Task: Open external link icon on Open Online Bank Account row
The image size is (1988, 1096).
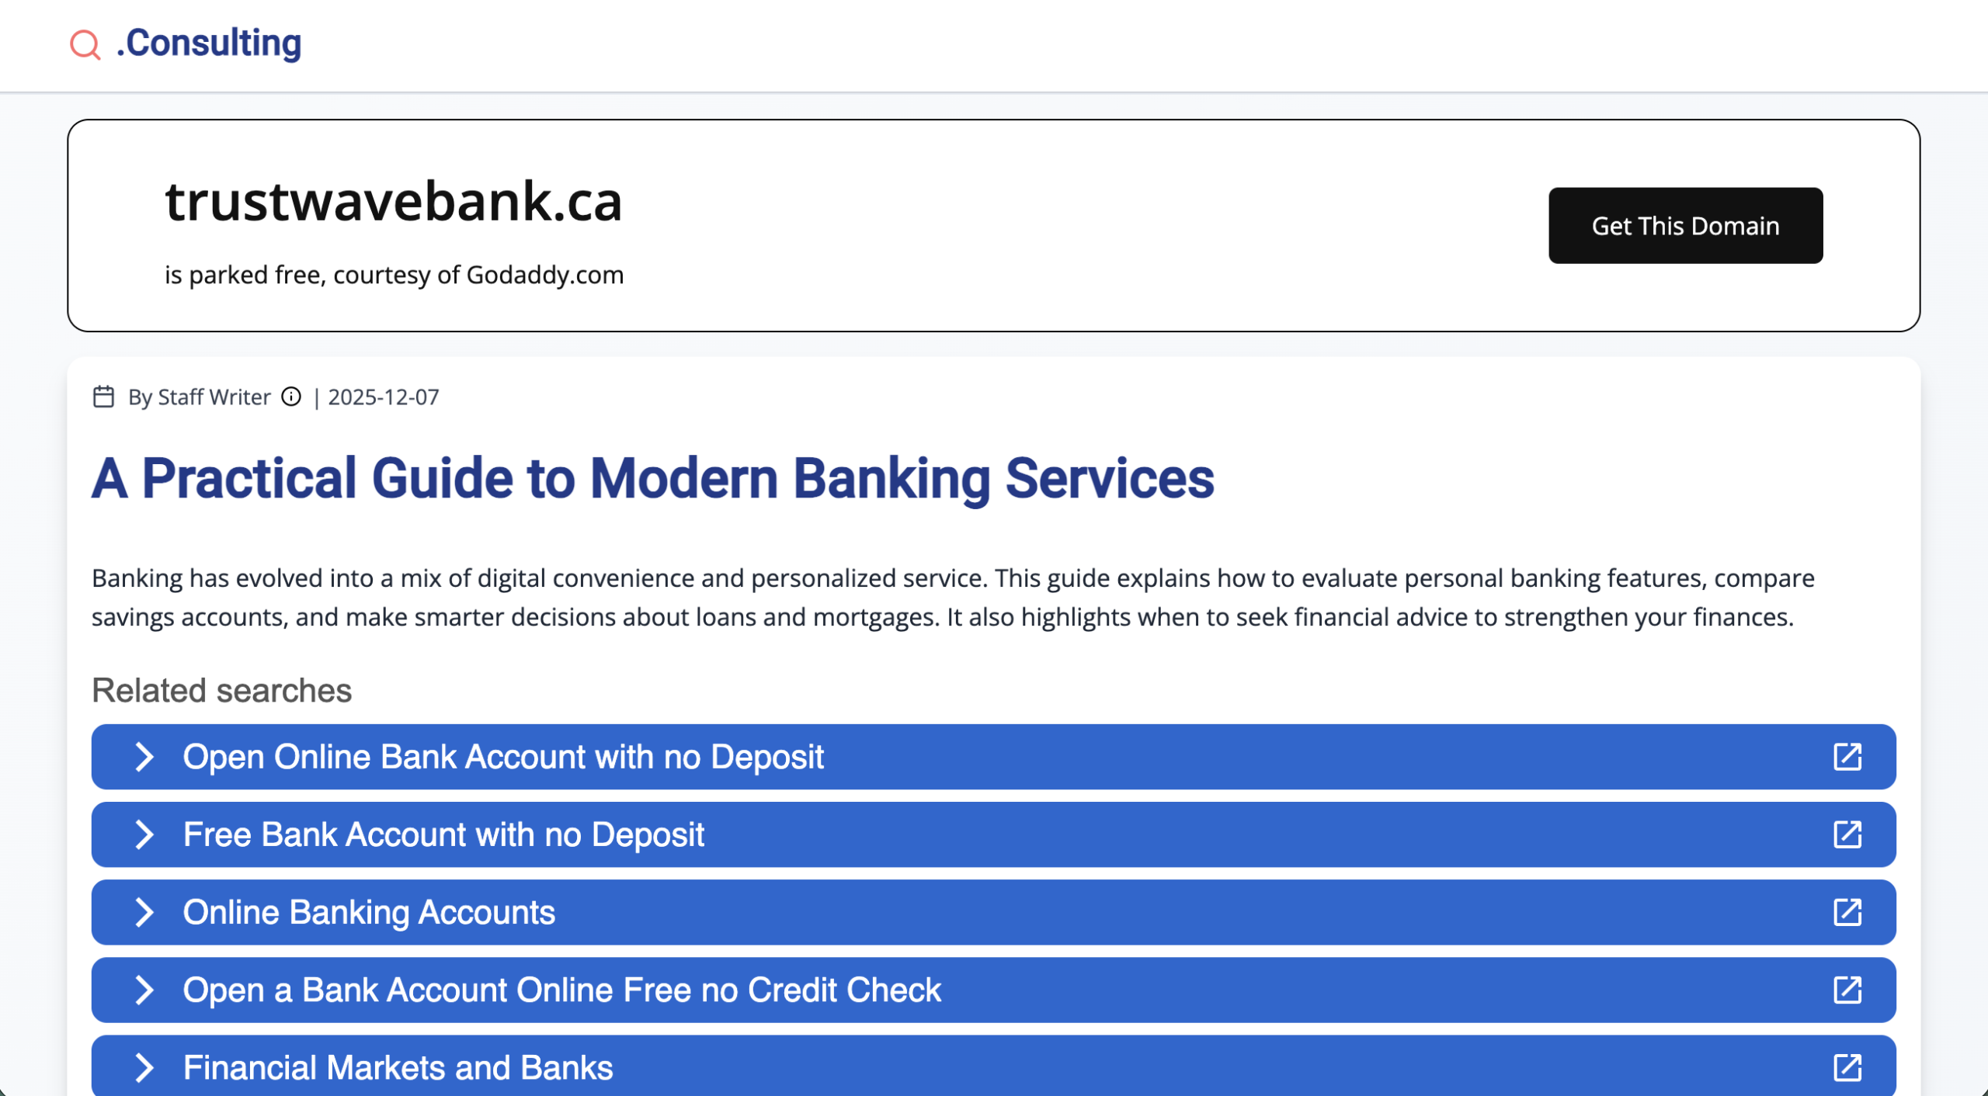Action: (1848, 757)
